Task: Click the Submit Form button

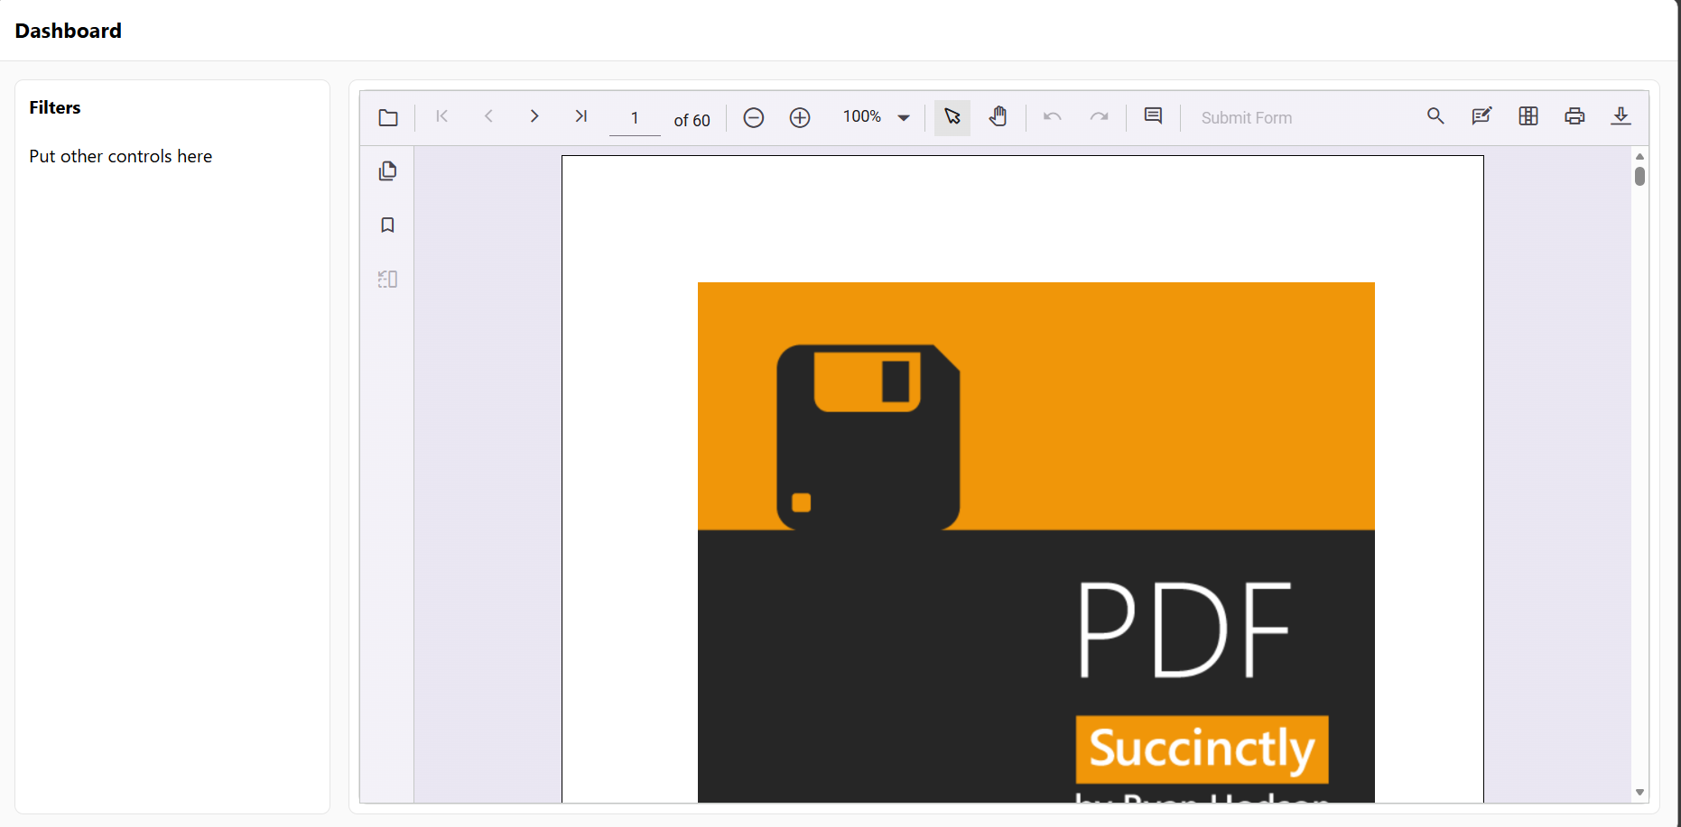Action: click(x=1247, y=118)
